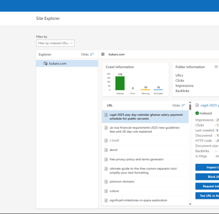Open the Filter by Indexed URLs dropdown

[x=55, y=43]
